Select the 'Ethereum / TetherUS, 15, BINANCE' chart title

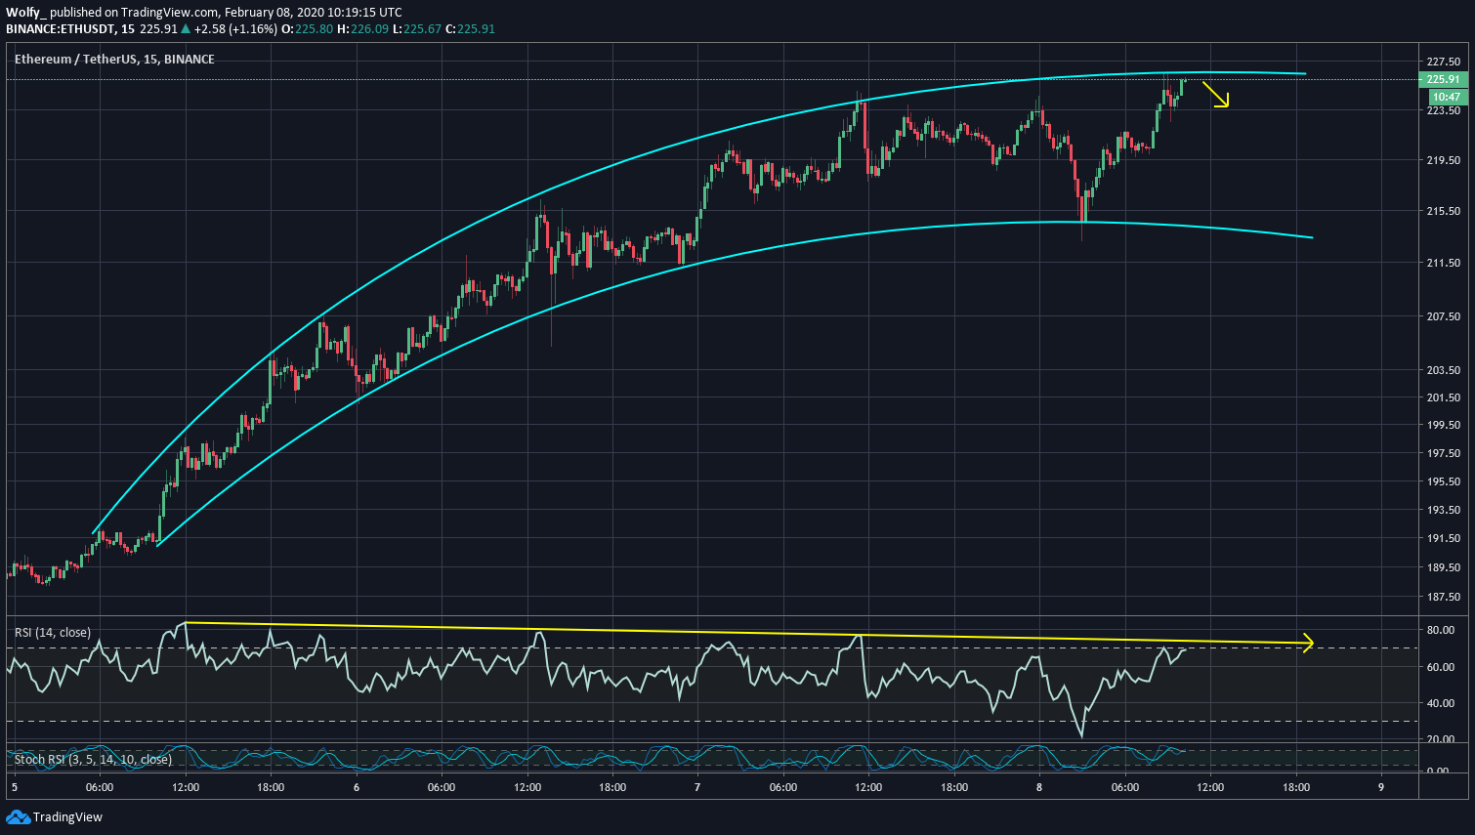point(114,60)
